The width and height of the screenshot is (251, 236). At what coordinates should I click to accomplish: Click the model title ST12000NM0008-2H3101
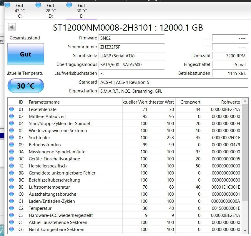102,28
